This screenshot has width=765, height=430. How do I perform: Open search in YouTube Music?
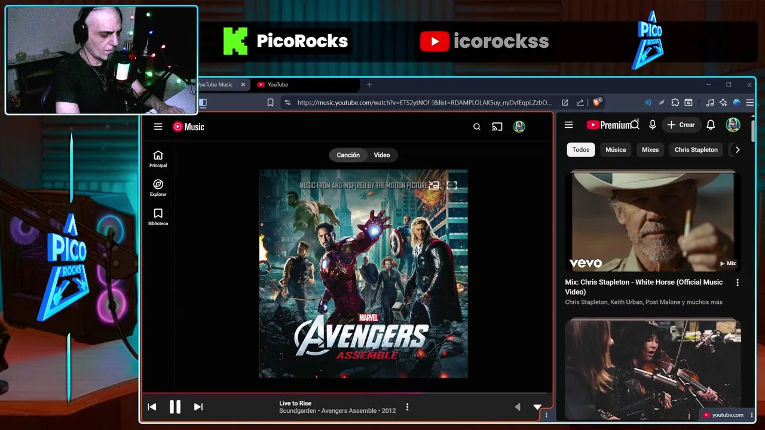point(477,127)
